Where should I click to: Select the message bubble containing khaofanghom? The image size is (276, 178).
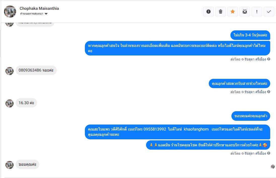[177, 132]
